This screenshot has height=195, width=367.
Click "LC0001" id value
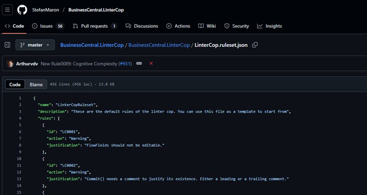click(69, 132)
